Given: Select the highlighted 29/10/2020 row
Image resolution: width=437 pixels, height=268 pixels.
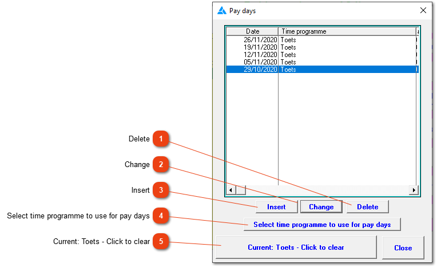Looking at the screenshot, I should [322, 70].
